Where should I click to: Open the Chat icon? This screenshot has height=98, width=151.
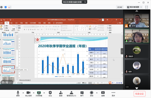pos(82,93)
